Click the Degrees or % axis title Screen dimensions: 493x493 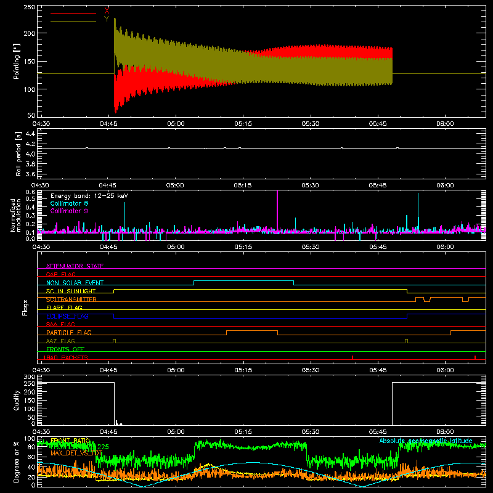coord(17,462)
